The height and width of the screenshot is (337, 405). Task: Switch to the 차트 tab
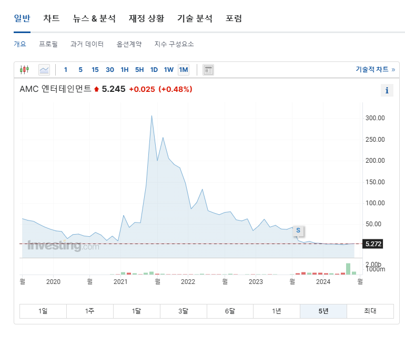click(52, 18)
